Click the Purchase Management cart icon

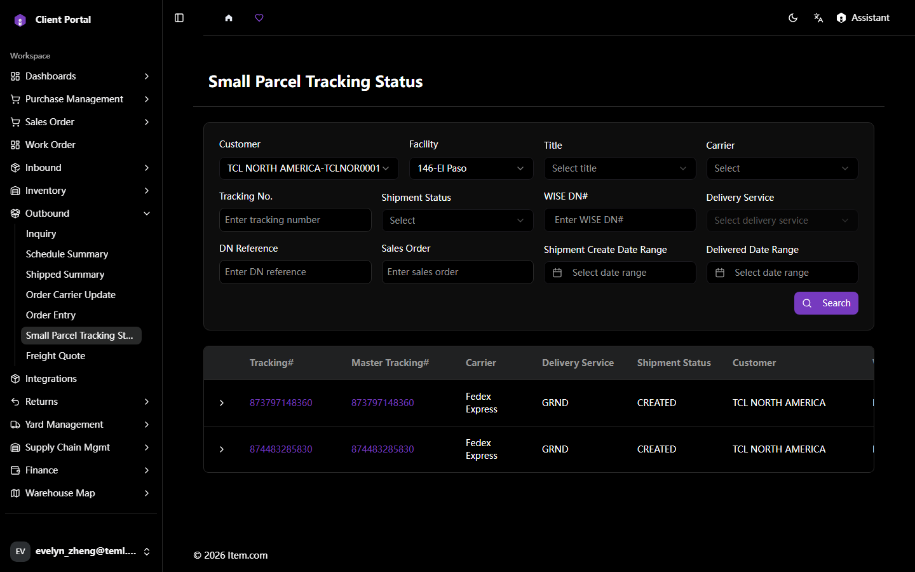click(15, 99)
